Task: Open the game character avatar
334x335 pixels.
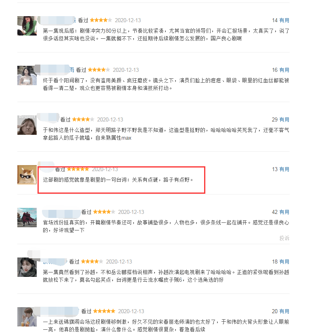Action: click(27, 218)
